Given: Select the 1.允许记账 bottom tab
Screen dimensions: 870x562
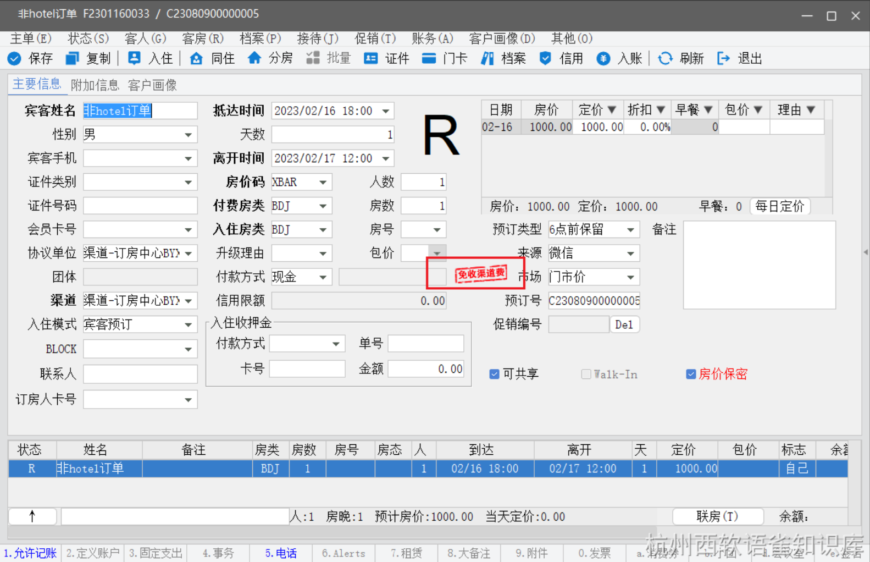Looking at the screenshot, I should click(x=30, y=553).
